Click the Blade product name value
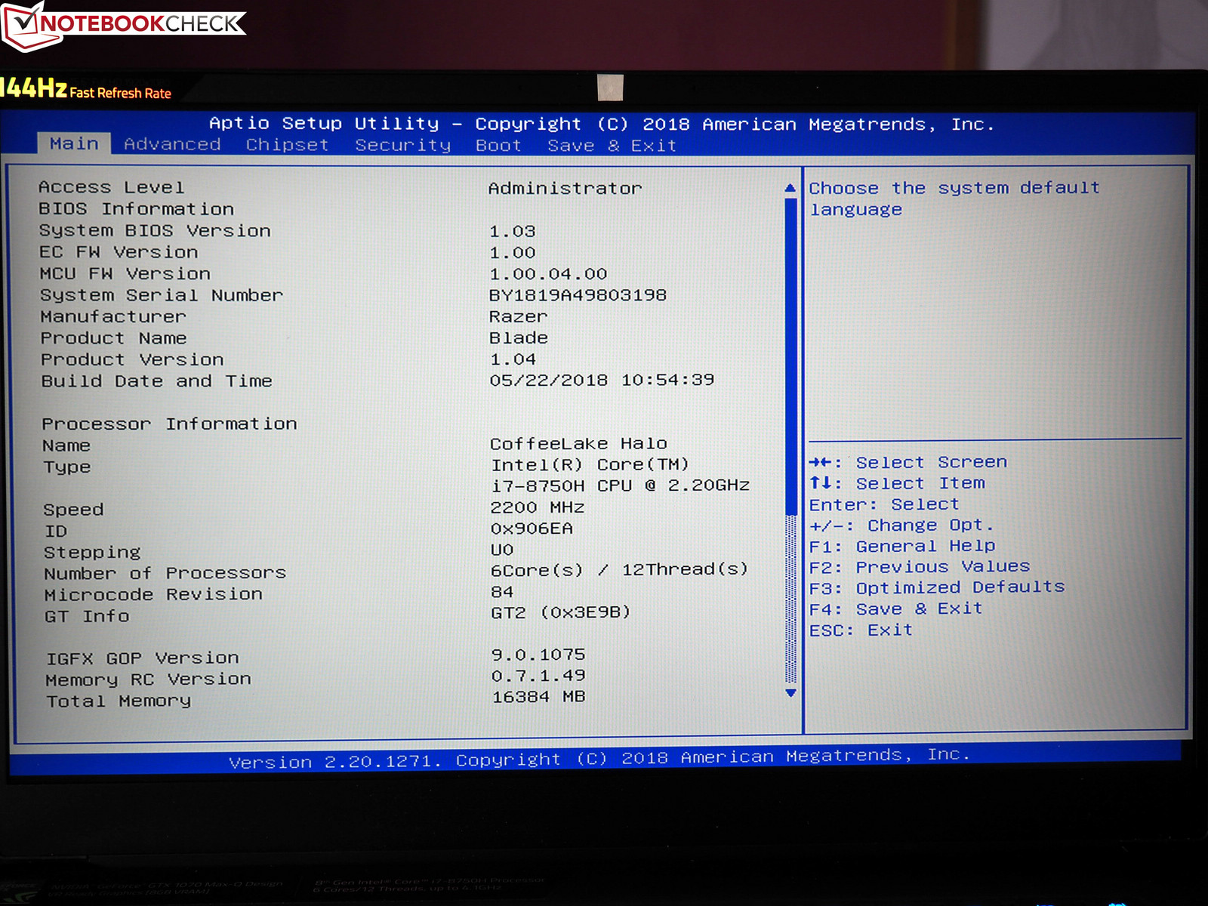The width and height of the screenshot is (1208, 906). pos(519,337)
